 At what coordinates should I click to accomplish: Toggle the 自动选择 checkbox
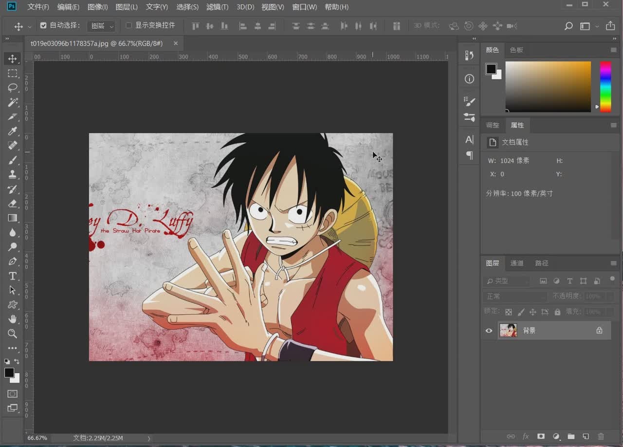point(43,25)
